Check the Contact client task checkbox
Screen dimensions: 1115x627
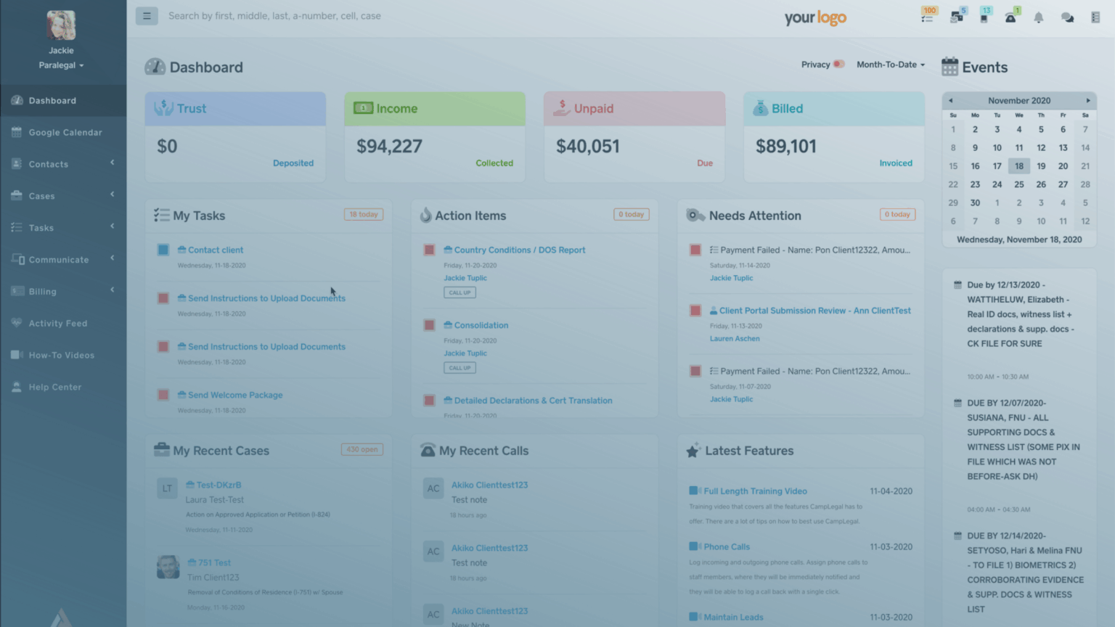click(x=163, y=250)
